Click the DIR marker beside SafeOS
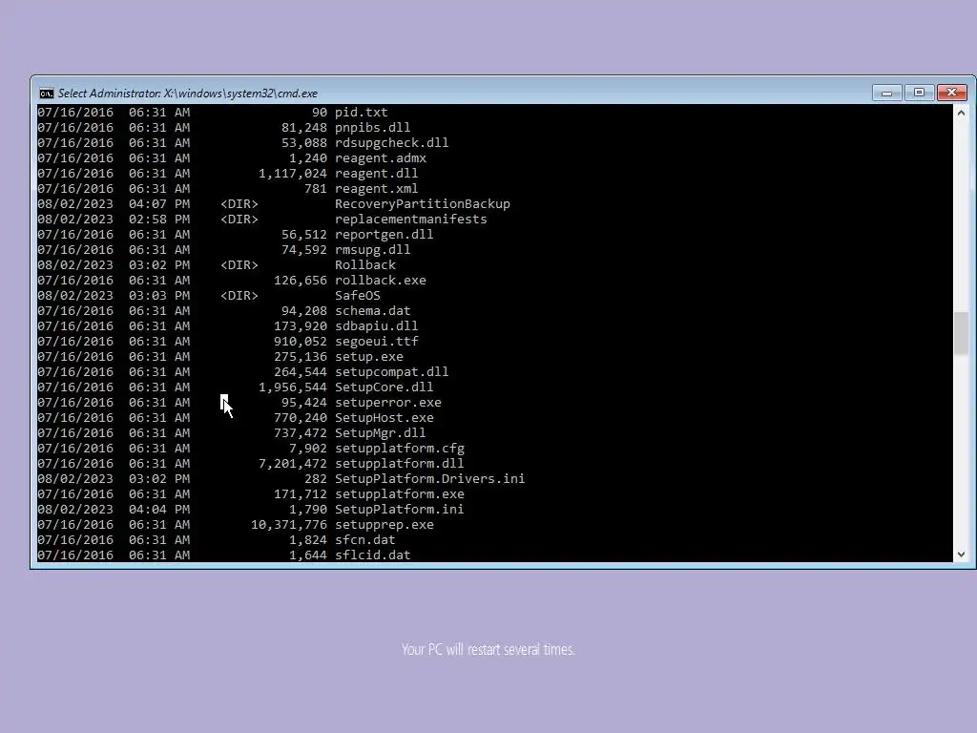 click(239, 296)
